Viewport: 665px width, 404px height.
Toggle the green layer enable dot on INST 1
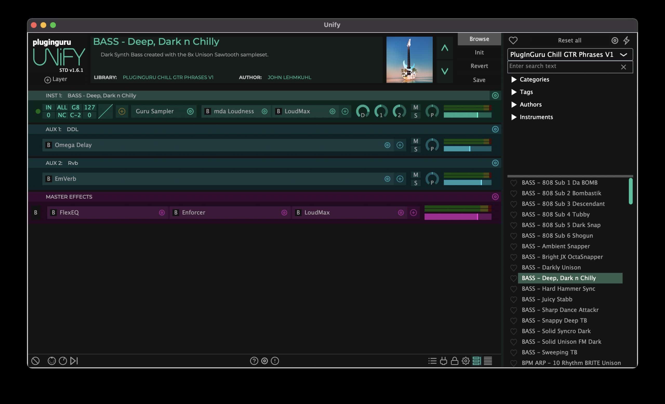click(38, 111)
